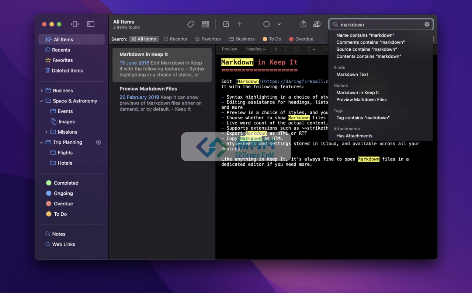The image size is (472, 293).
Task: Open Recents in the sidebar
Action: tap(72, 50)
